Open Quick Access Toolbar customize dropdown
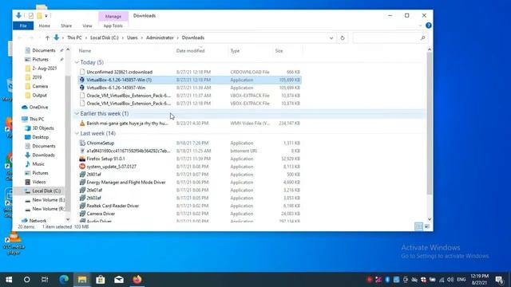This screenshot has width=511, height=287. click(46, 16)
